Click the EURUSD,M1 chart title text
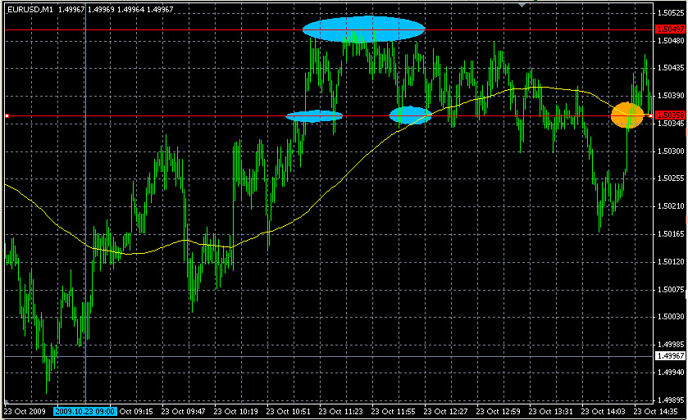This screenshot has height=420, width=688. pyautogui.click(x=30, y=9)
